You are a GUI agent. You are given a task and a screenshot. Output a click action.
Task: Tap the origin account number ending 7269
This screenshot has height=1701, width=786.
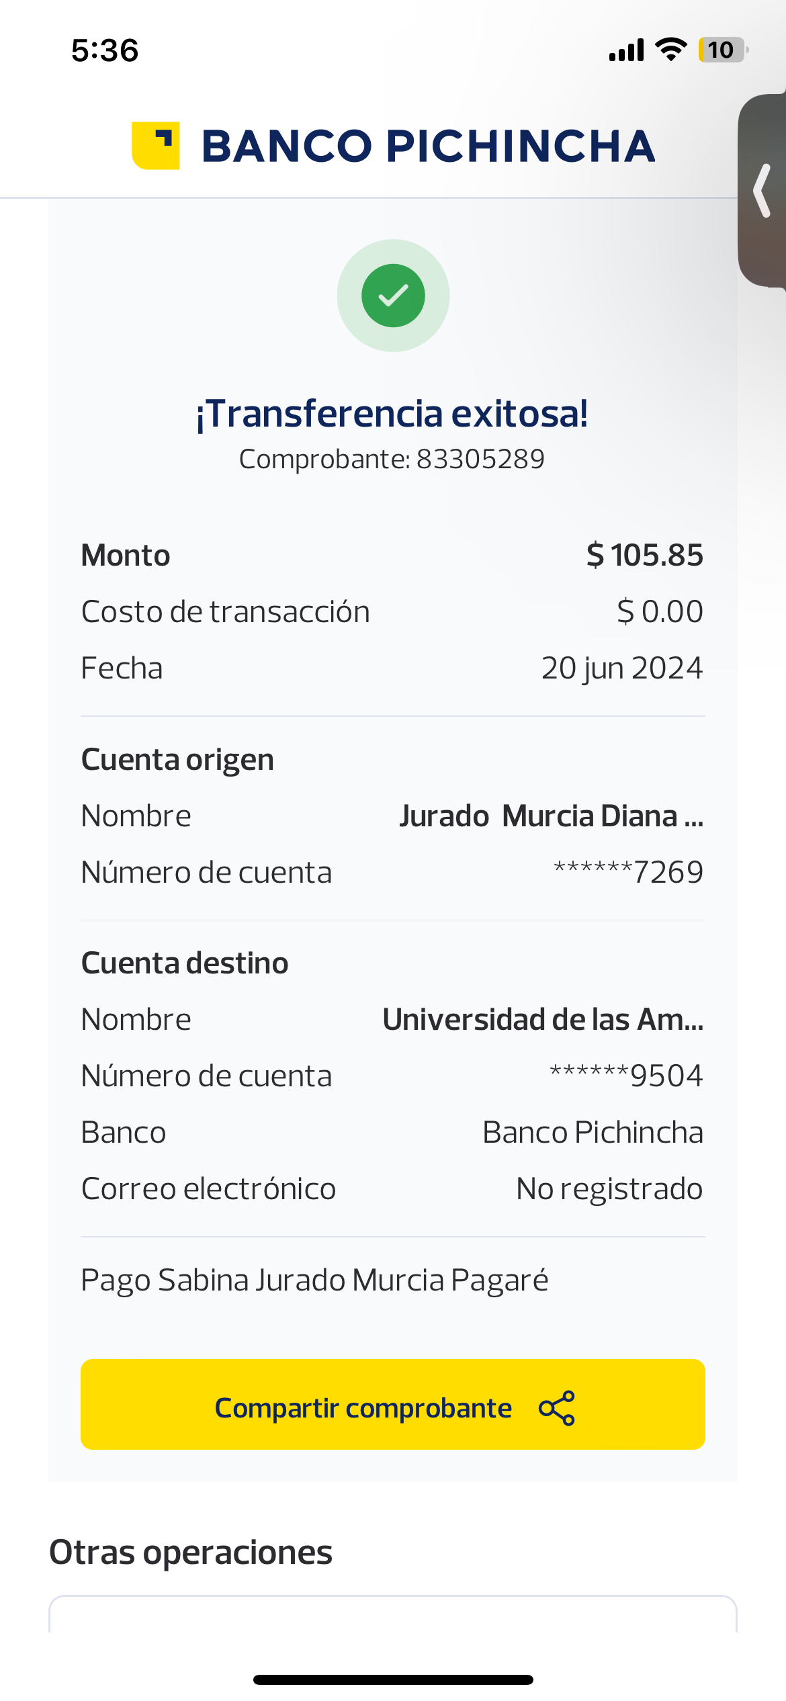pos(628,873)
